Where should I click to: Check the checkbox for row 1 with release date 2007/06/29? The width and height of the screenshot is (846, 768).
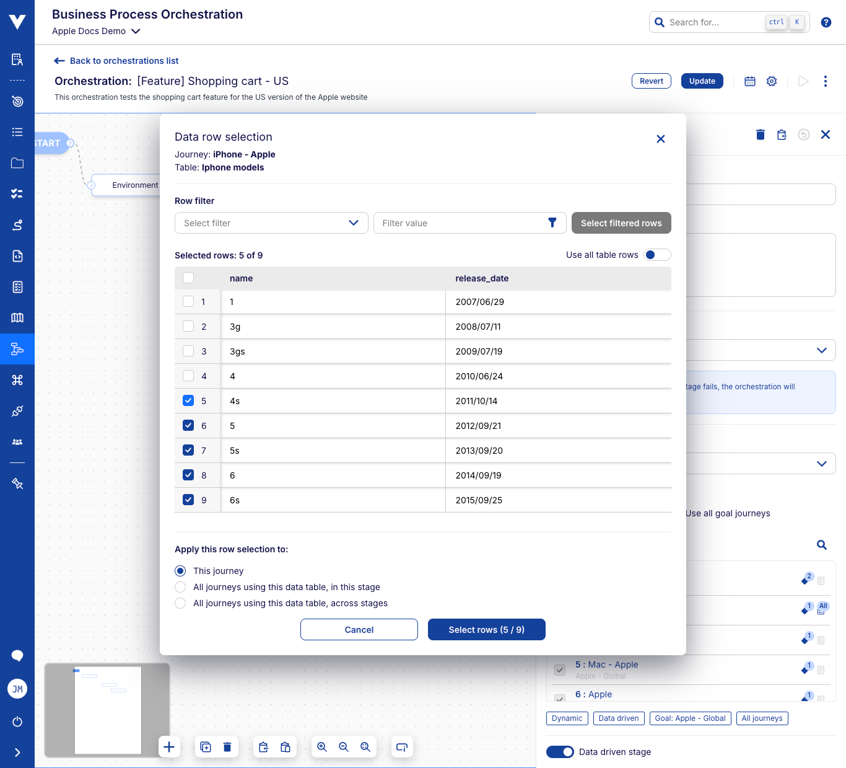pos(188,301)
